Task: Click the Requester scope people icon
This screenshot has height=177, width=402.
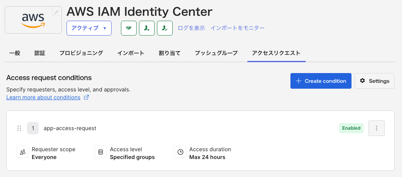Action: tap(22, 152)
